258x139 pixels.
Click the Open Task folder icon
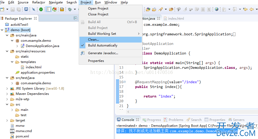(154, 9)
